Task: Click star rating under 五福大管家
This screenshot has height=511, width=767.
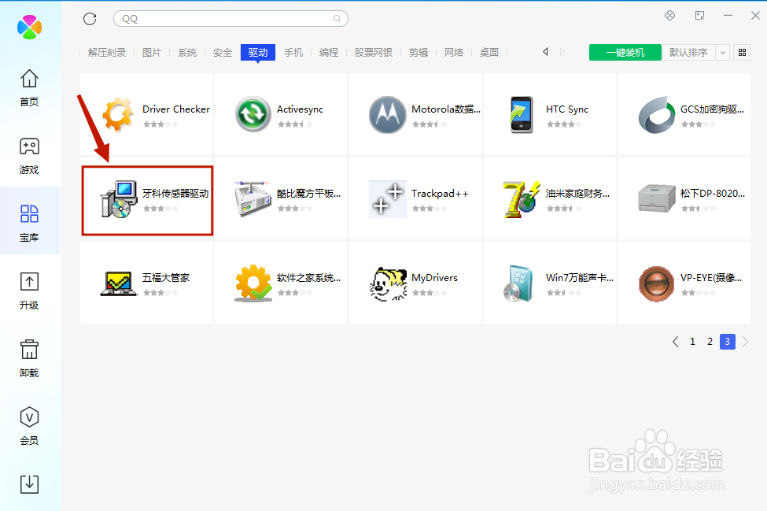Action: pos(160,293)
